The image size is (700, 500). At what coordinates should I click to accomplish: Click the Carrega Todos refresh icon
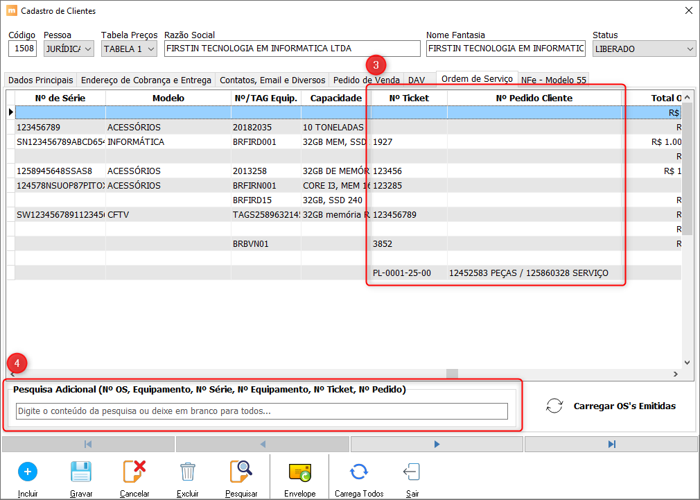click(x=358, y=472)
